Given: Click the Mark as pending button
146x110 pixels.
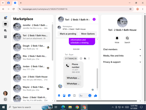Looking at the screenshot, I should tap(68, 34).
